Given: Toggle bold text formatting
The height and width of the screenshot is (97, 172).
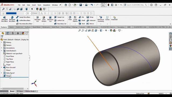Looking at the screenshot, I should coord(45,13).
